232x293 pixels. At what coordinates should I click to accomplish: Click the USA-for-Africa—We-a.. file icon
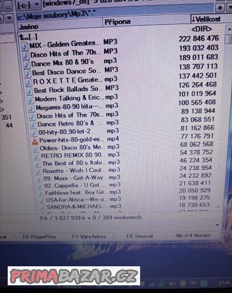pos(42,200)
